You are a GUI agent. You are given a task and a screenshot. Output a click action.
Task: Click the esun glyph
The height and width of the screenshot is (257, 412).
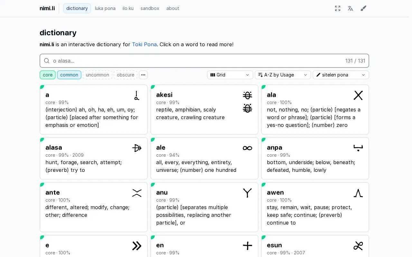(x=358, y=246)
